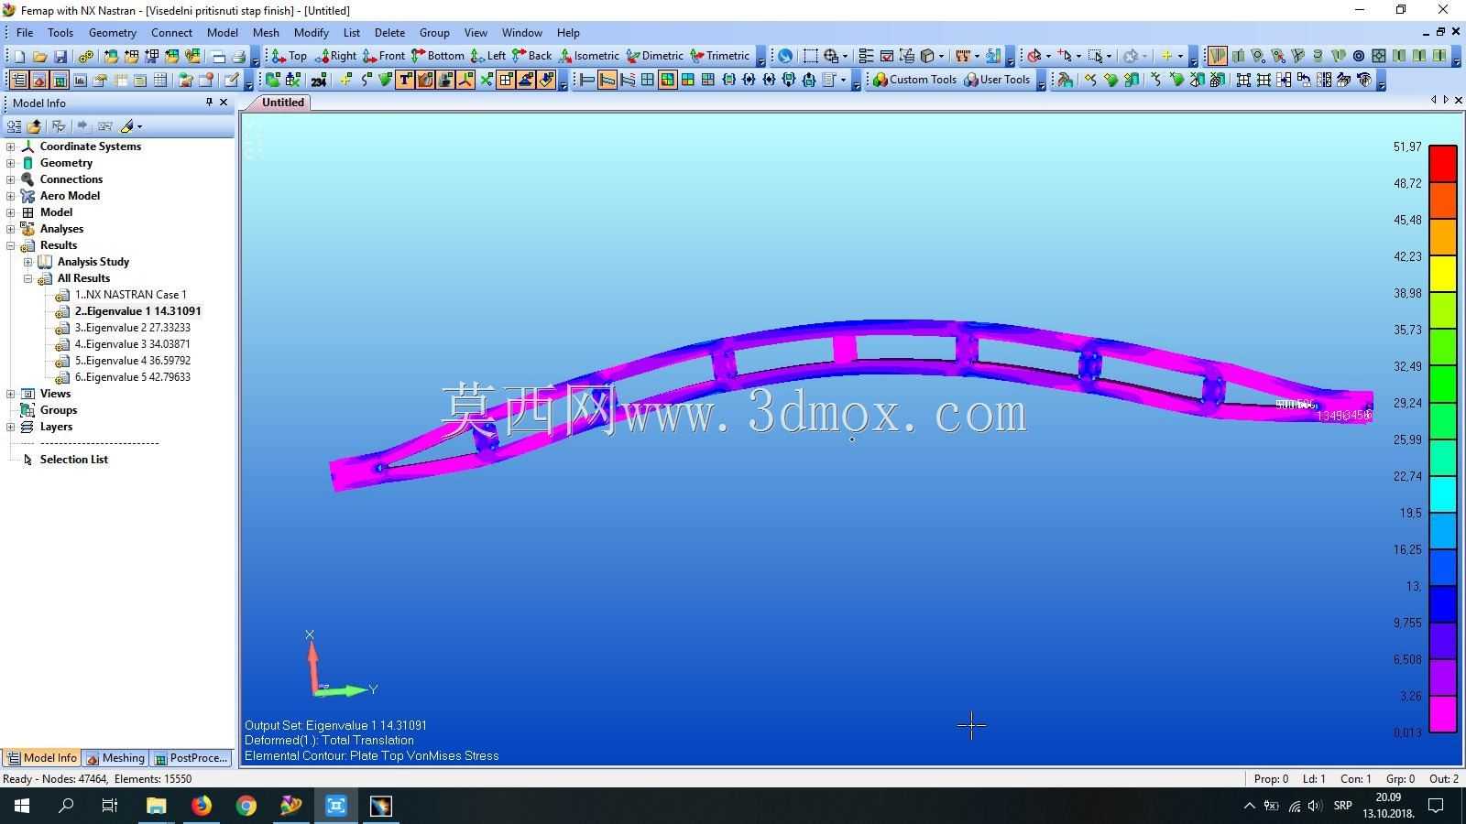The width and height of the screenshot is (1466, 824).
Task: Toggle the deformed style icon in the post toolbar
Action: tap(607, 80)
